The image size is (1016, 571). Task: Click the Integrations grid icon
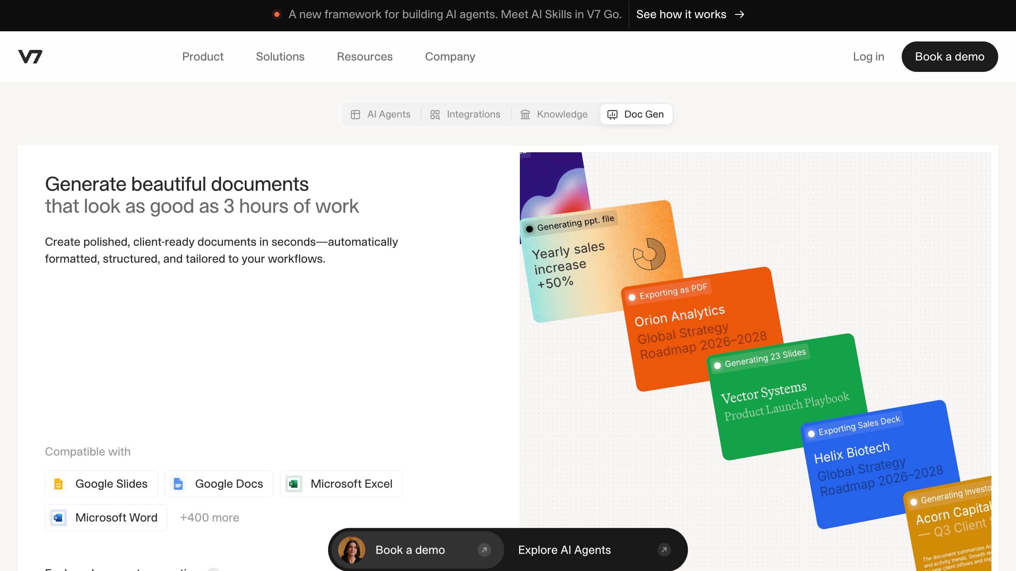[x=435, y=115]
